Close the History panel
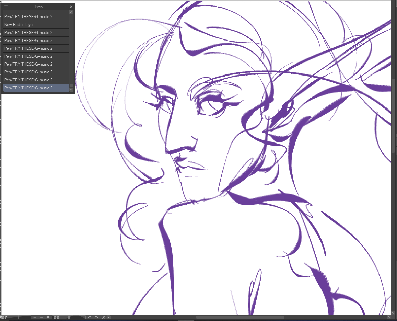This screenshot has width=397, height=321. coord(71,7)
